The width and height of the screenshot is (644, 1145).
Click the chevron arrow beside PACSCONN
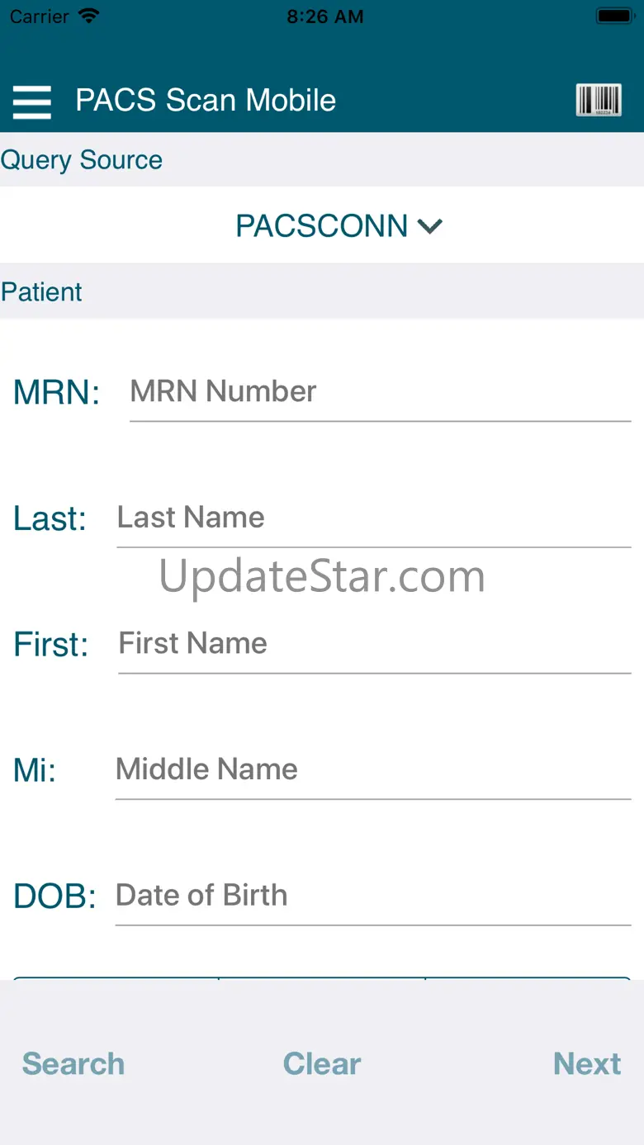tap(430, 225)
